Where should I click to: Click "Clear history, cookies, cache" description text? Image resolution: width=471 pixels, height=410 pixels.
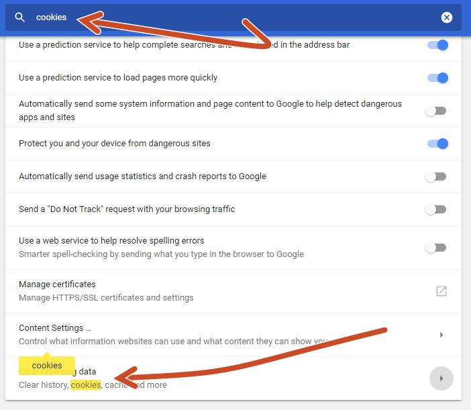point(93,385)
